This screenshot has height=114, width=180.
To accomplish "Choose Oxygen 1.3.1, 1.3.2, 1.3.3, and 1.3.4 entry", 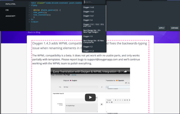I will pyautogui.click(x=94, y=25).
